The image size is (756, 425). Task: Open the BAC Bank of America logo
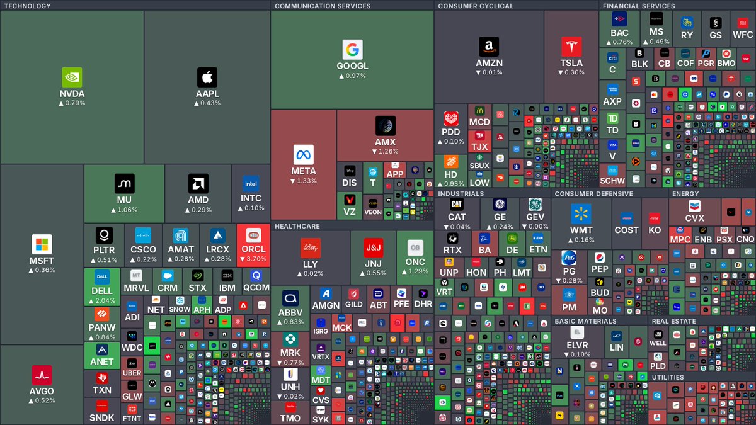619,20
